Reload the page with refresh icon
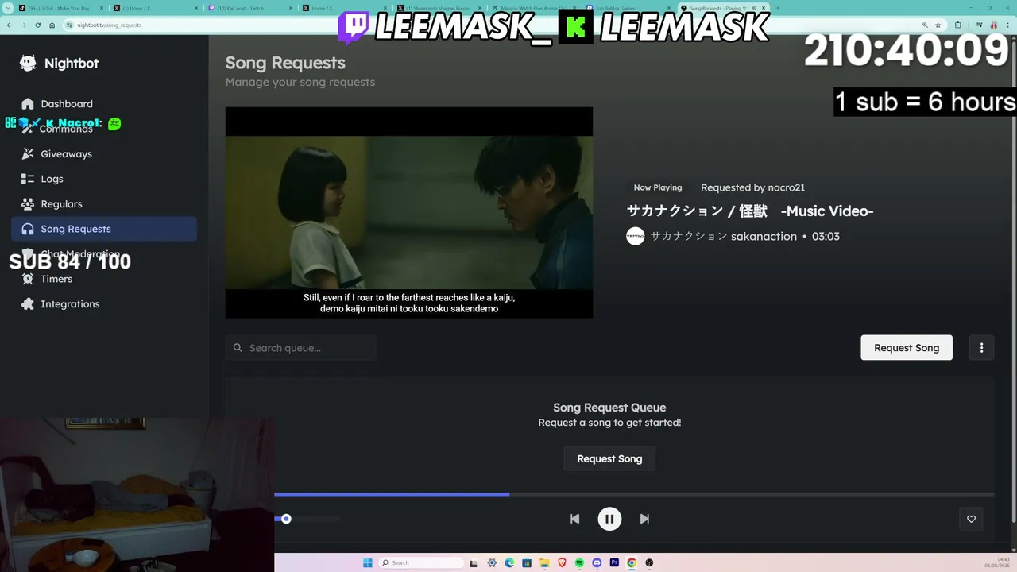Viewport: 1017px width, 572px height. (37, 25)
